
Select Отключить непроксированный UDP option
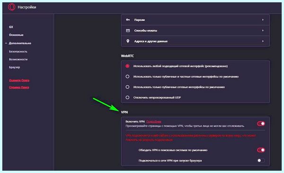pyautogui.click(x=127, y=97)
